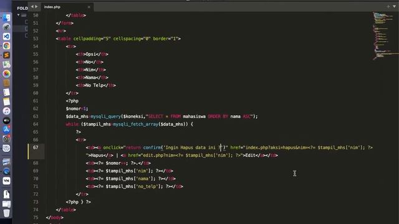Click mysqli_fetch_array on line 64
The width and height of the screenshot is (399, 224).
point(136,124)
